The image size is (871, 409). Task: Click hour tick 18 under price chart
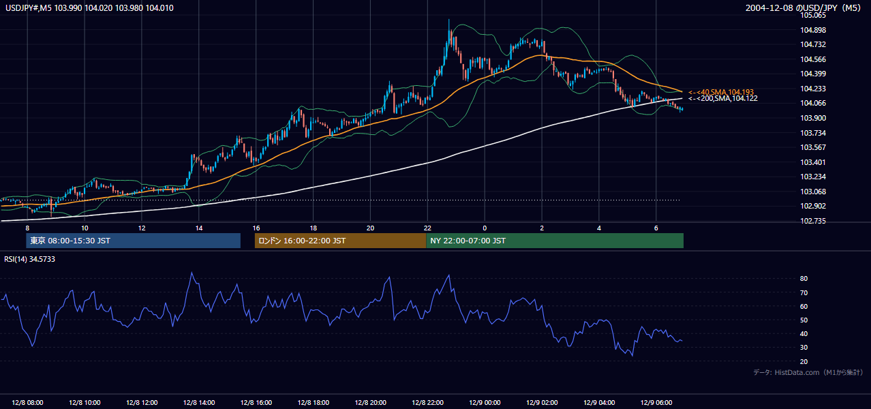[314, 228]
